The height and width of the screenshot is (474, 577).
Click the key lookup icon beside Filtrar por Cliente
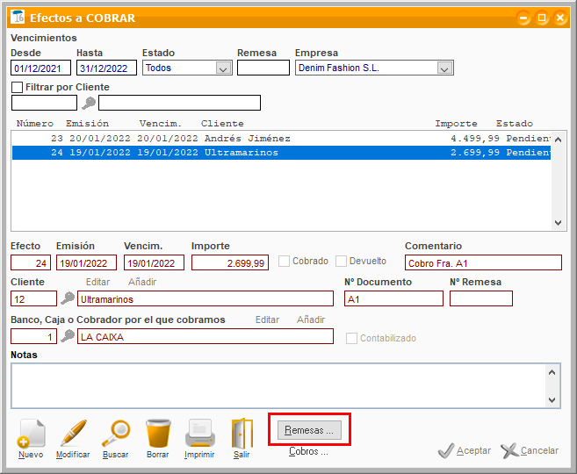pos(89,103)
